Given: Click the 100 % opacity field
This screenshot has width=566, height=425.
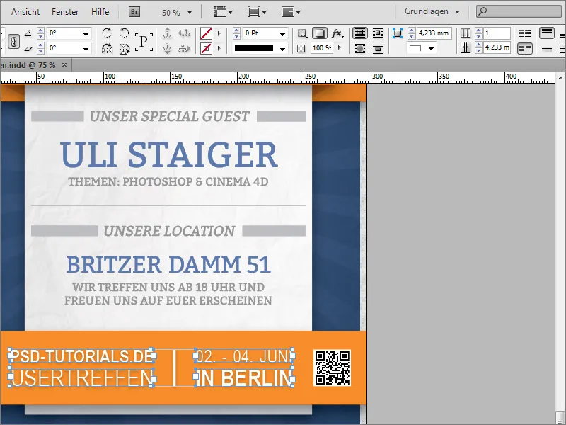Looking at the screenshot, I should pos(322,48).
